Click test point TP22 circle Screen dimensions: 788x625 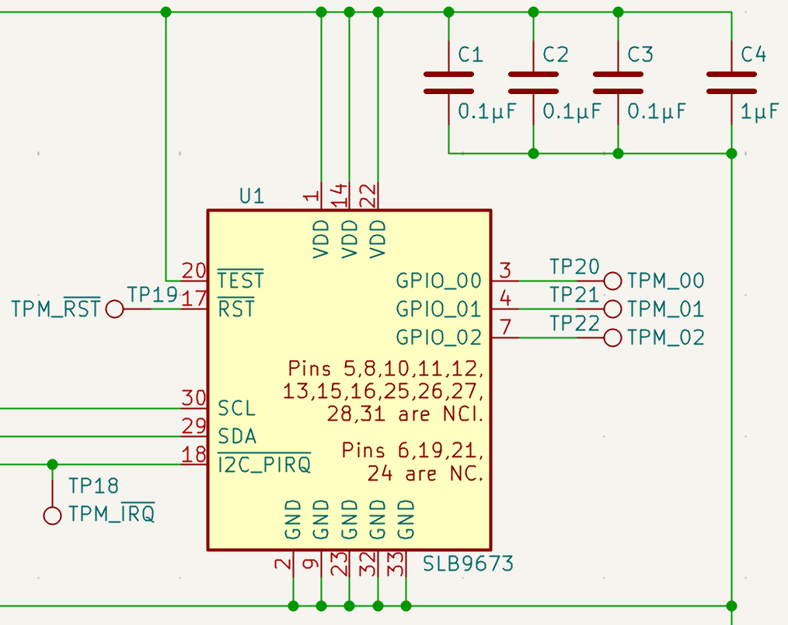(612, 337)
